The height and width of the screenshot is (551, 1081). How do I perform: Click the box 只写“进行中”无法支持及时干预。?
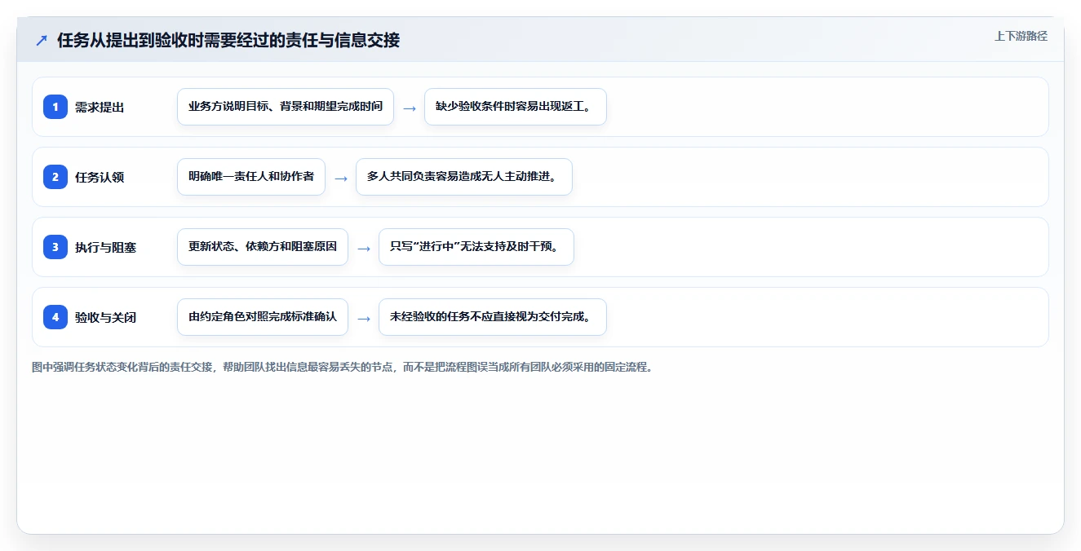click(x=476, y=247)
